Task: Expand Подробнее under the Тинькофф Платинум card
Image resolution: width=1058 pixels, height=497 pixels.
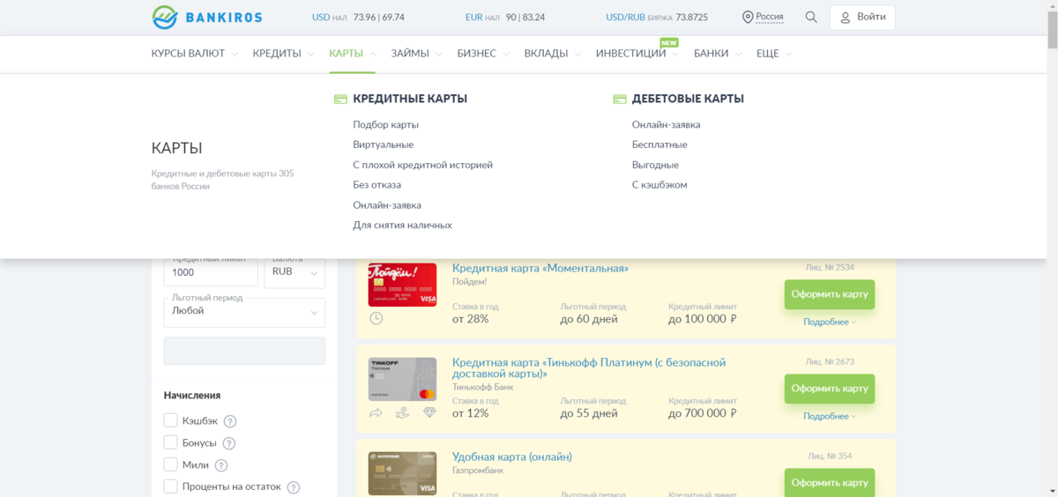Action: 829,416
